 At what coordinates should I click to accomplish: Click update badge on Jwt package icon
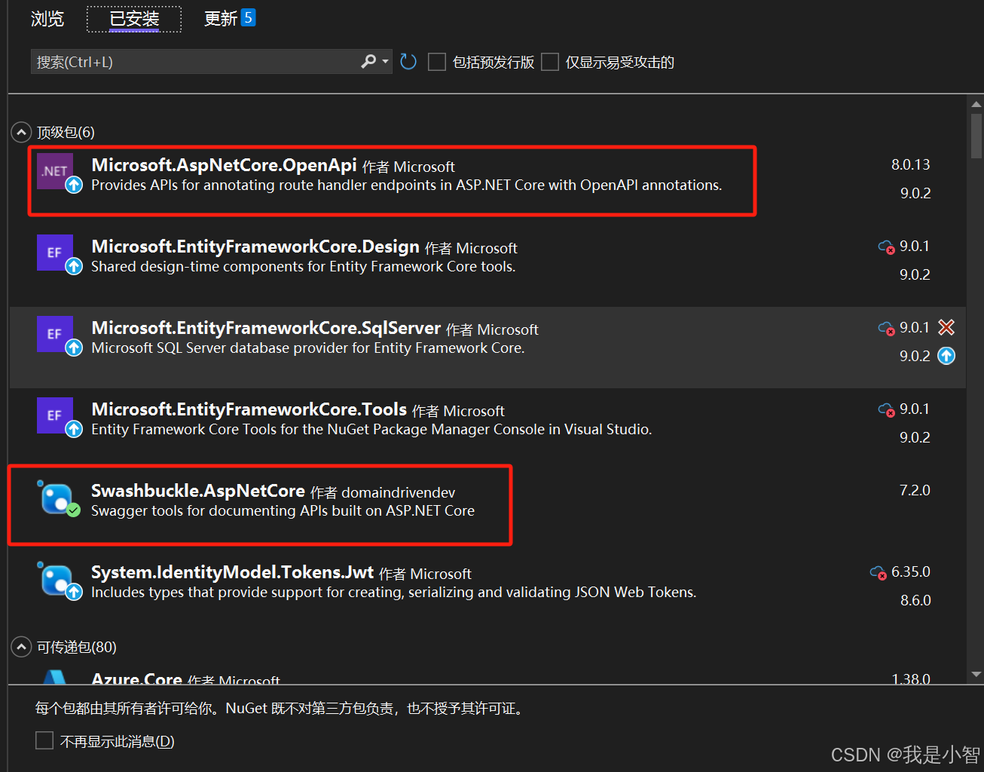click(74, 592)
